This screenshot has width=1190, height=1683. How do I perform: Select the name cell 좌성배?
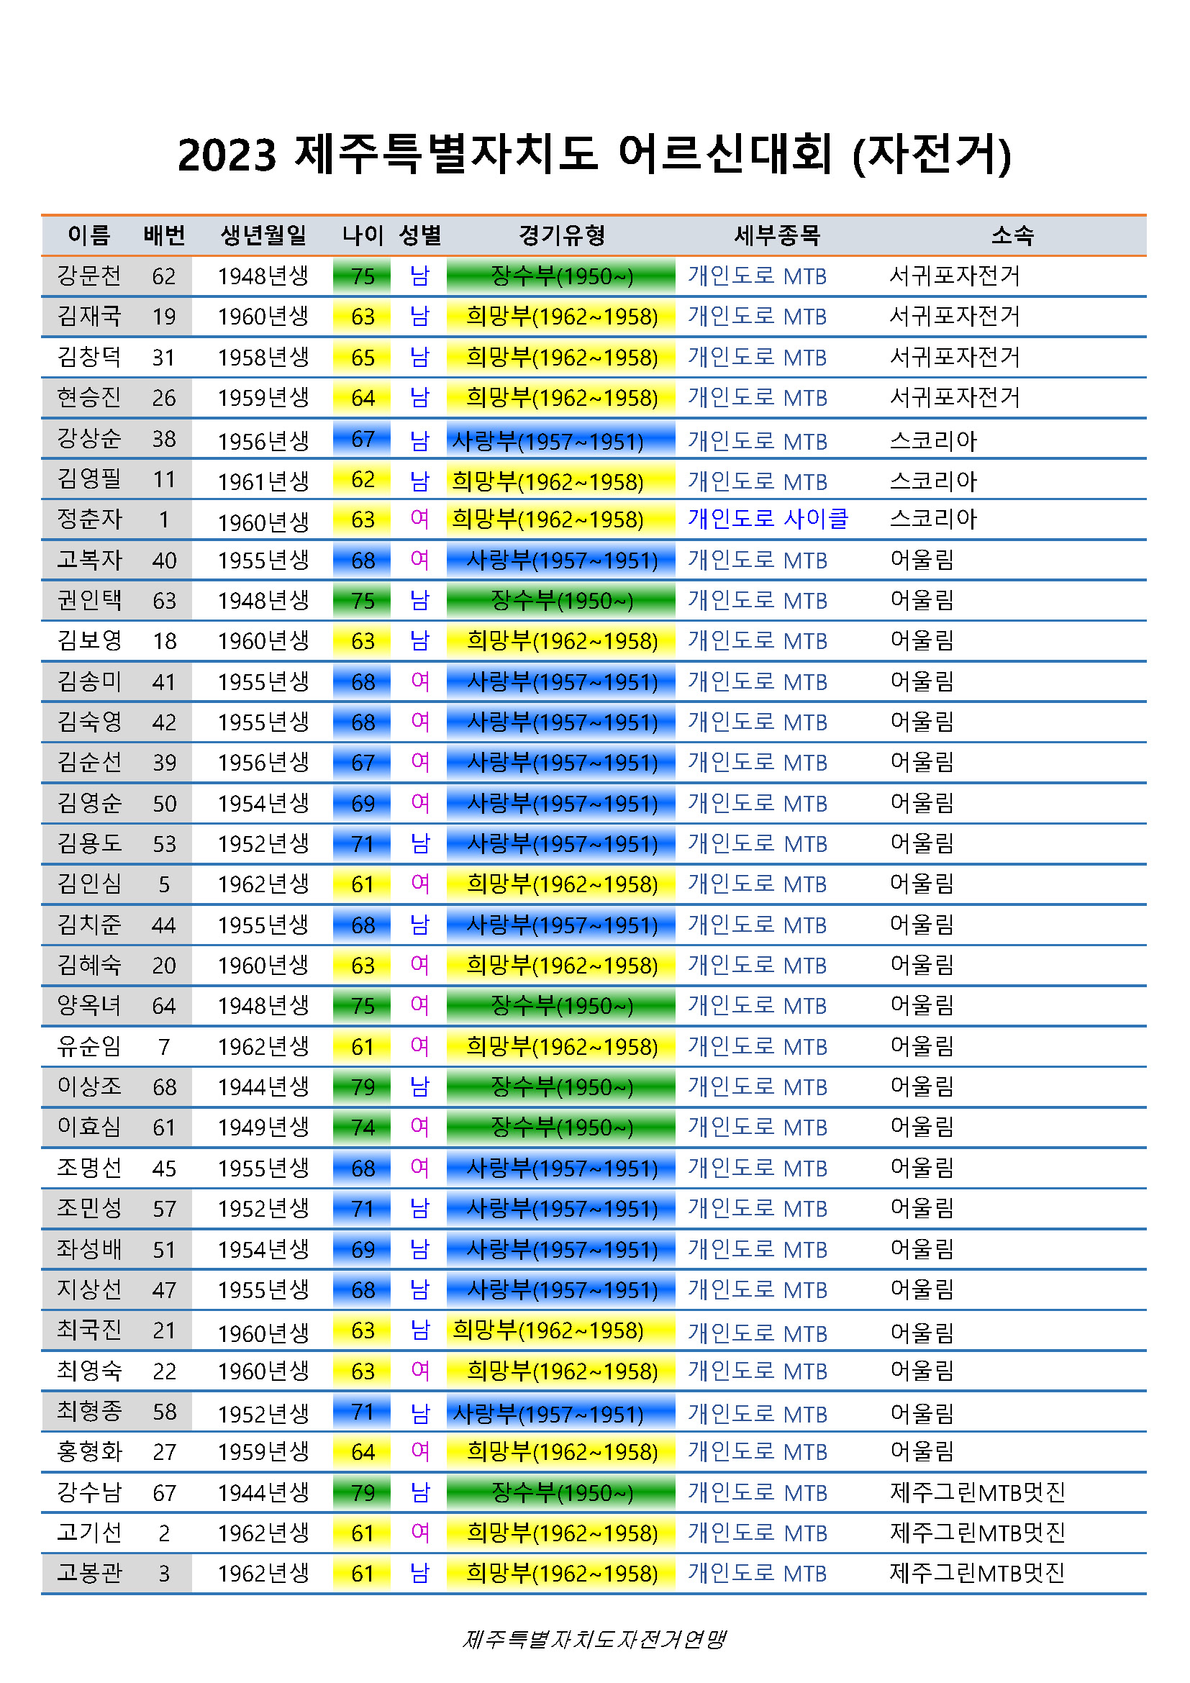tap(88, 1249)
